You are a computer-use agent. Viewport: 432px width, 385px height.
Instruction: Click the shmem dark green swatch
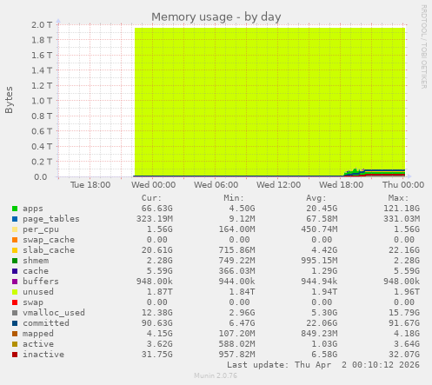pos(15,261)
